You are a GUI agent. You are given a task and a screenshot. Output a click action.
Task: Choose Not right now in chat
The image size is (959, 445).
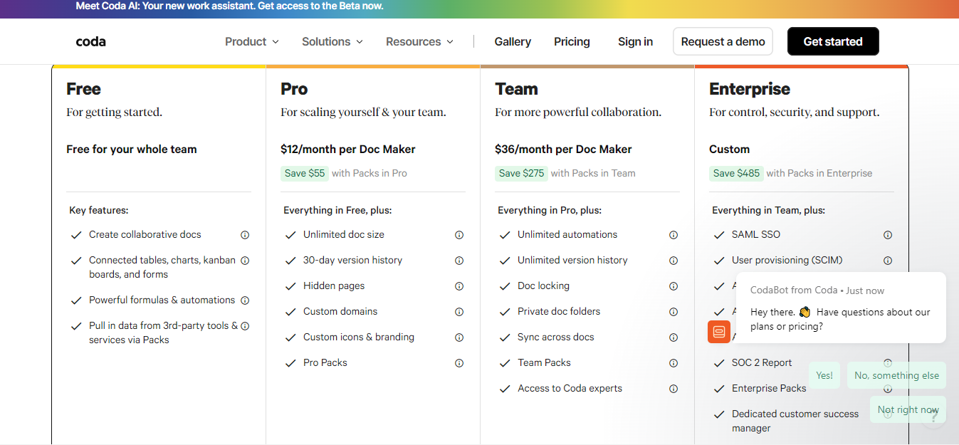[908, 409]
